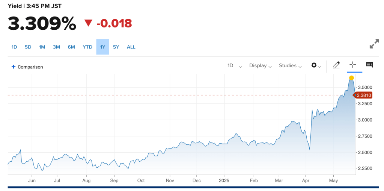Viewport: 384px width, 191px height.
Task: Select the 5Y time range
Action: [116, 47]
